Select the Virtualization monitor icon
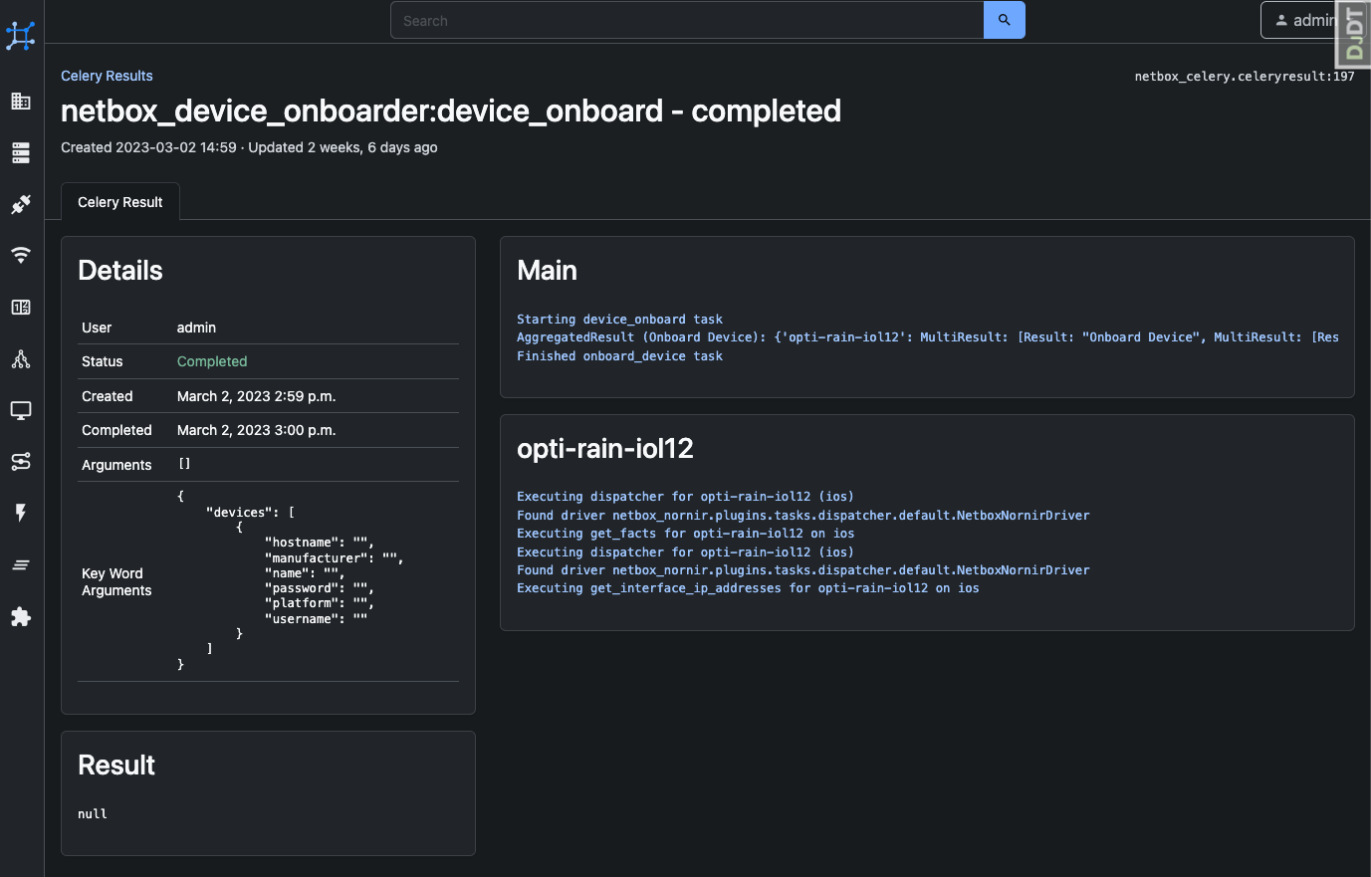 (x=21, y=410)
